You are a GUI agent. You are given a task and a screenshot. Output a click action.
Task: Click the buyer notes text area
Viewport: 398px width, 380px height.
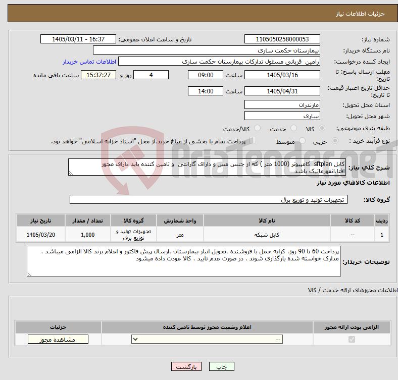pos(183,261)
